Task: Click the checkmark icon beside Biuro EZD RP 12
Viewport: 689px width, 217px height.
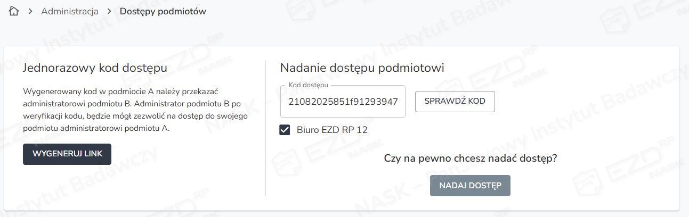Action: (x=285, y=130)
